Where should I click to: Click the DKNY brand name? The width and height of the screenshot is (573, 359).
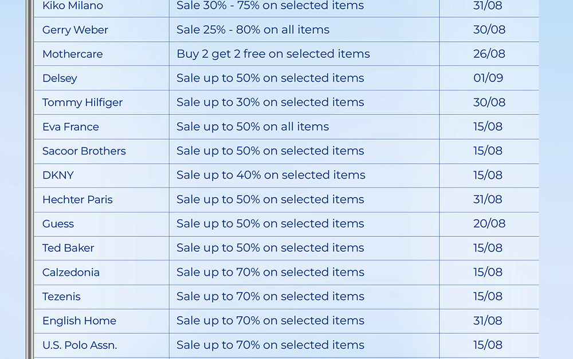[x=58, y=175]
